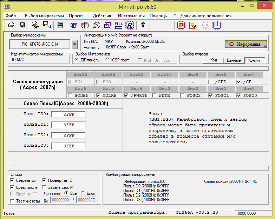Image resolution: width=275 pixels, height=219 pixels.
Task: Open the Файл menu
Action: 11,16
